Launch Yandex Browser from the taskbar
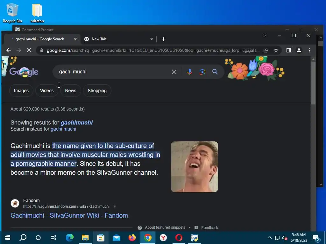Viewport: 326px width, 244px height. coord(163,238)
